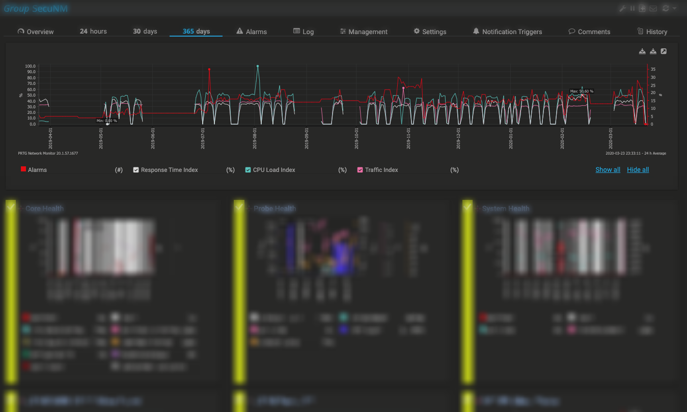Open the Core Health sensor title
This screenshot has width=687, height=412.
[45, 209]
